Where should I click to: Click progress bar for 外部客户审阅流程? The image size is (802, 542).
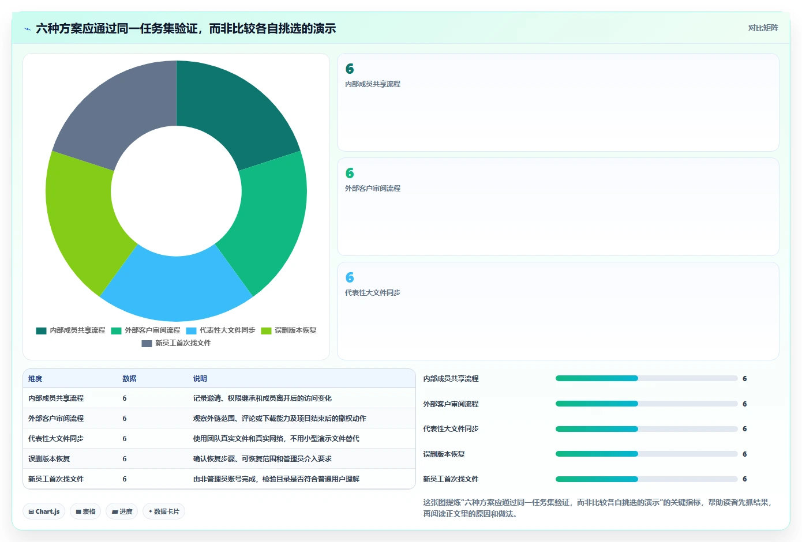tap(646, 404)
